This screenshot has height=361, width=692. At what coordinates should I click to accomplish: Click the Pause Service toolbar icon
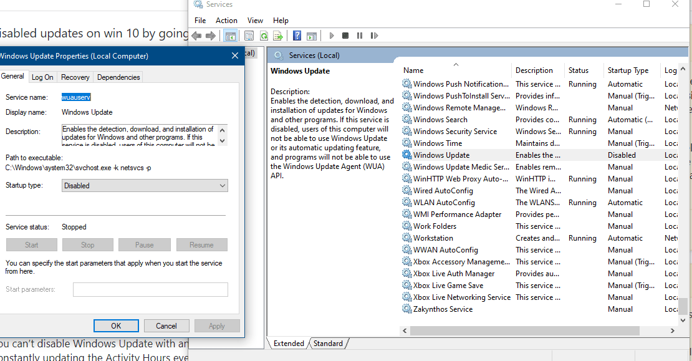pos(360,36)
